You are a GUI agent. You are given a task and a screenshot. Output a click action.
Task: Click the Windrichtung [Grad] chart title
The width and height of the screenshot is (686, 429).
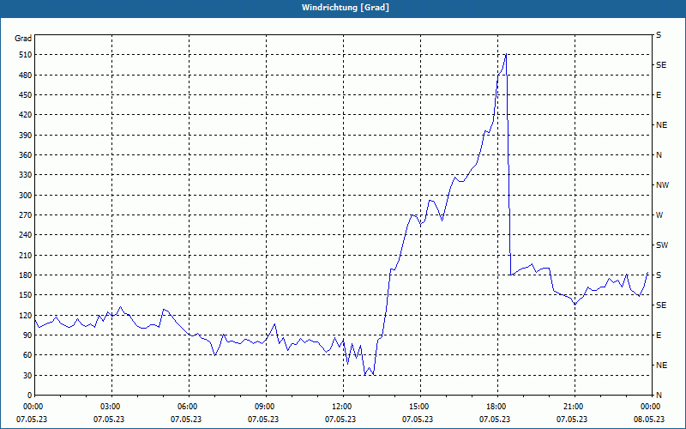tap(346, 8)
